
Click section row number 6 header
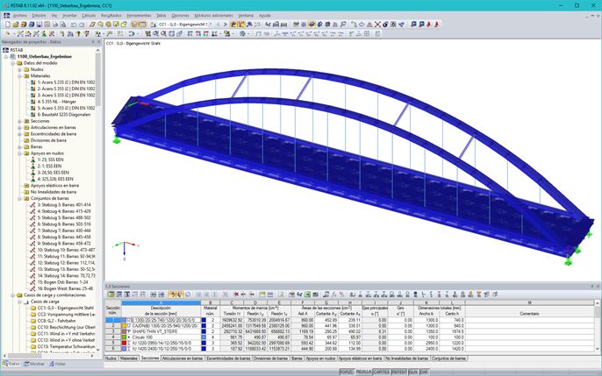click(113, 349)
